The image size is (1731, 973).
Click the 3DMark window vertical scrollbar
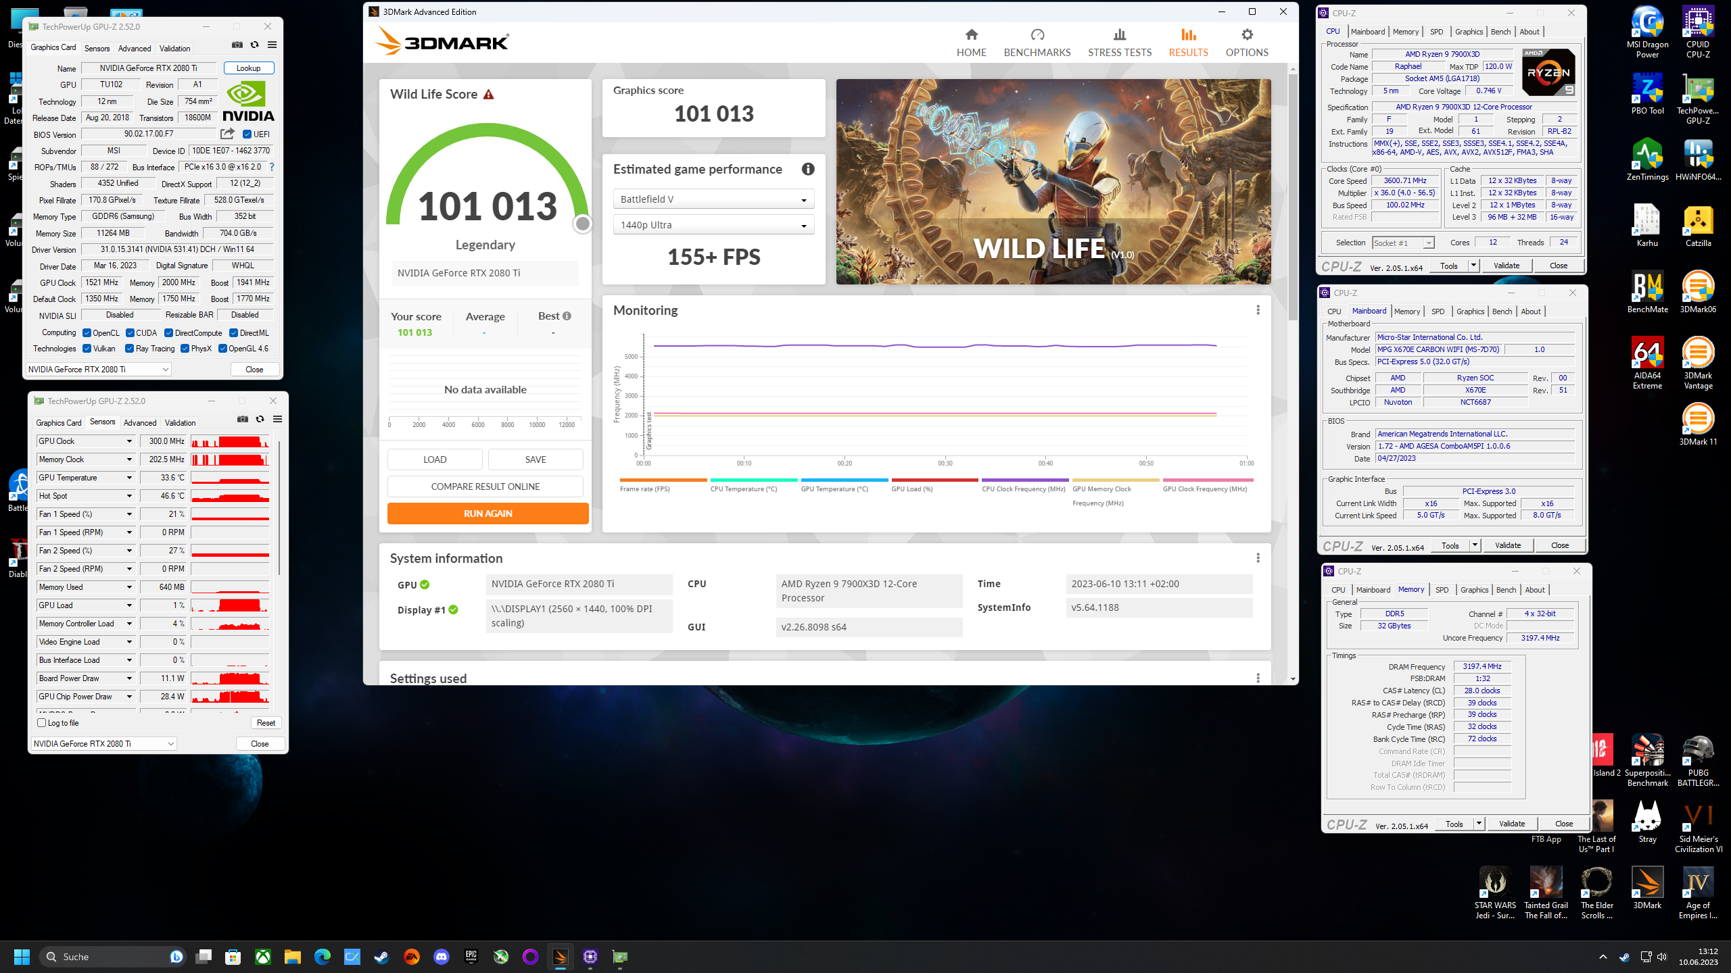(1293, 196)
